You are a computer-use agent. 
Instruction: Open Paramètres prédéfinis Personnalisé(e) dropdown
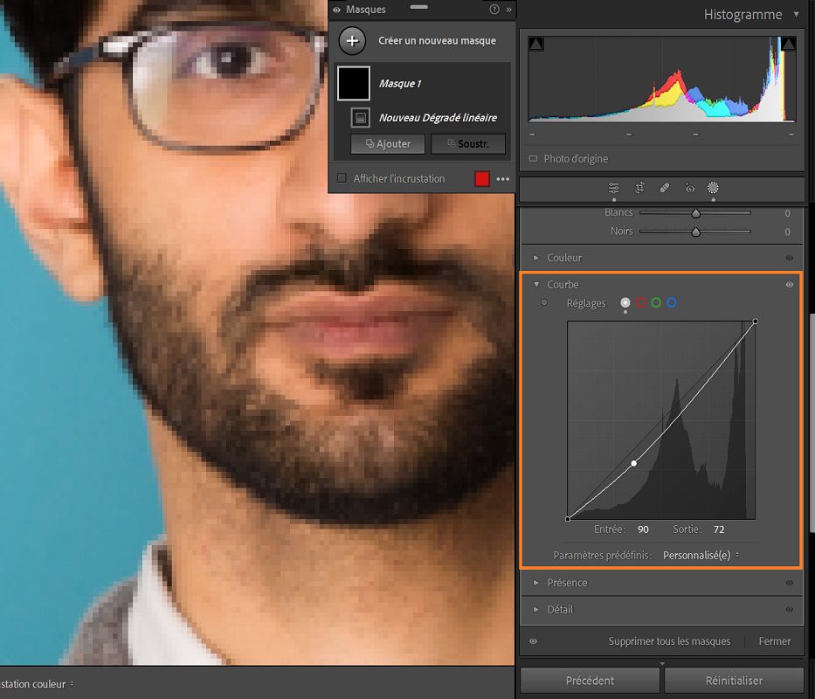click(x=701, y=556)
